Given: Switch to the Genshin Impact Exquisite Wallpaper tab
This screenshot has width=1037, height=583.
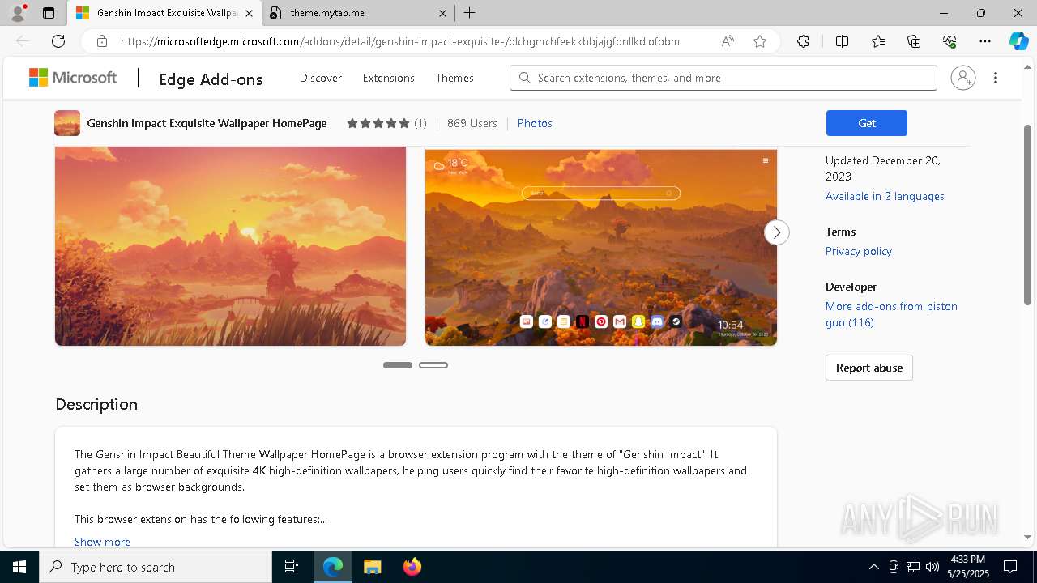Looking at the screenshot, I should [164, 13].
